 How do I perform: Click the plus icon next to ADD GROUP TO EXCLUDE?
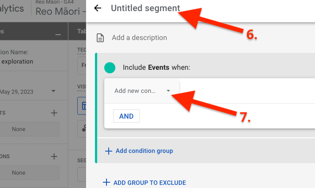tap(106, 182)
